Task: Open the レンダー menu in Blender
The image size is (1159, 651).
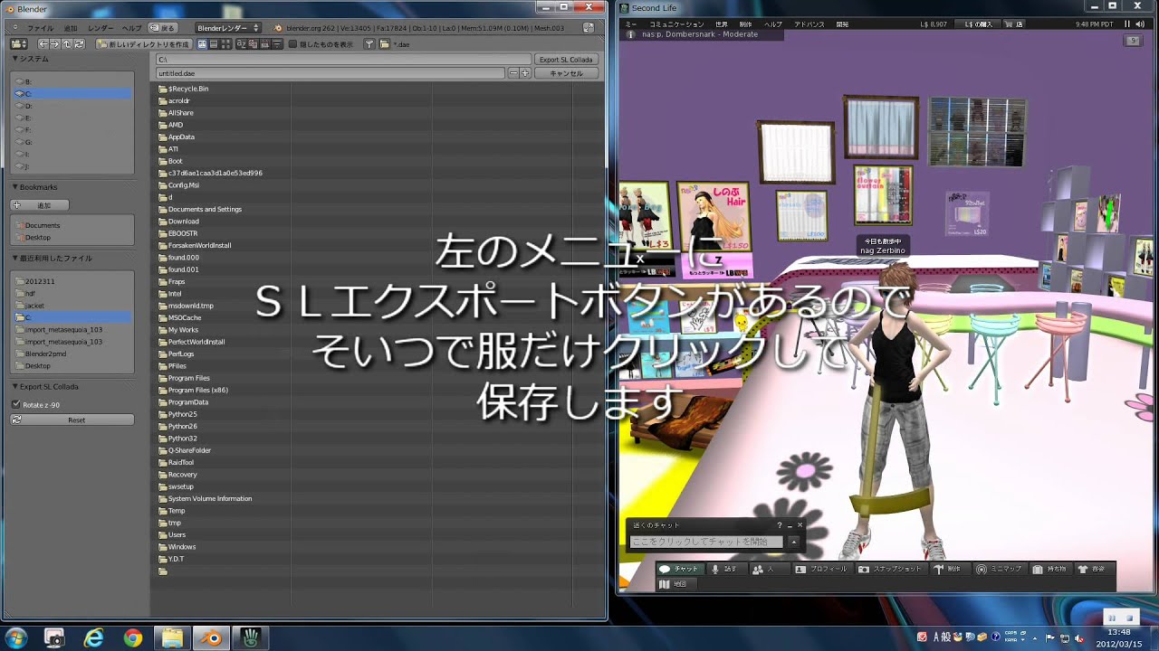Action: click(101, 28)
